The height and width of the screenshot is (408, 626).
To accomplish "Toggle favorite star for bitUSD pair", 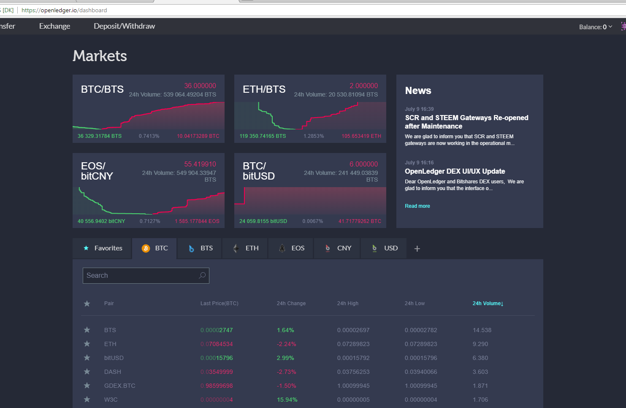I will pos(87,358).
